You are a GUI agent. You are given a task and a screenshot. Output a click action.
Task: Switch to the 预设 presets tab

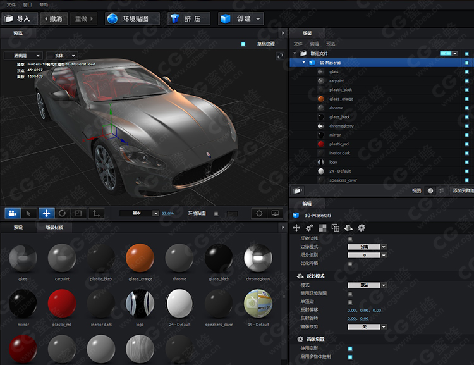[x=18, y=227]
